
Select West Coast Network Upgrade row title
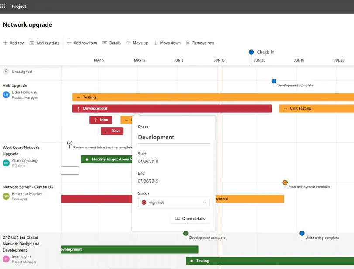21,150
